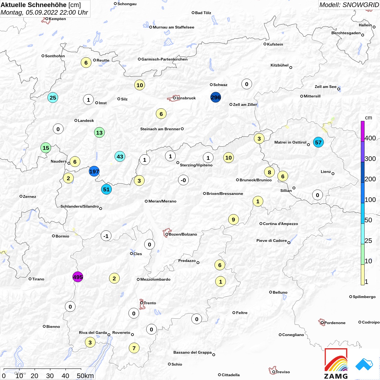Select the blue 100–200 legend band

coord(363,193)
